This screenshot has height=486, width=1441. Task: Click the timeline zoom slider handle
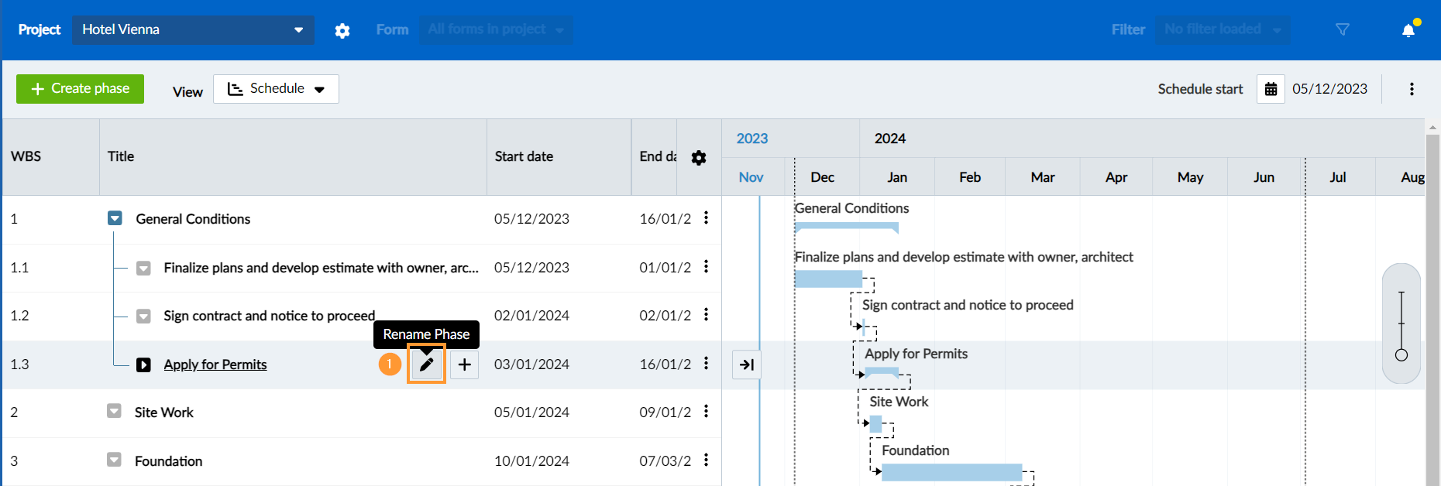[1401, 355]
